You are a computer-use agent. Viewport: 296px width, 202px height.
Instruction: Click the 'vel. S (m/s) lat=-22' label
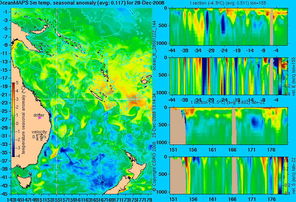pos(293,176)
